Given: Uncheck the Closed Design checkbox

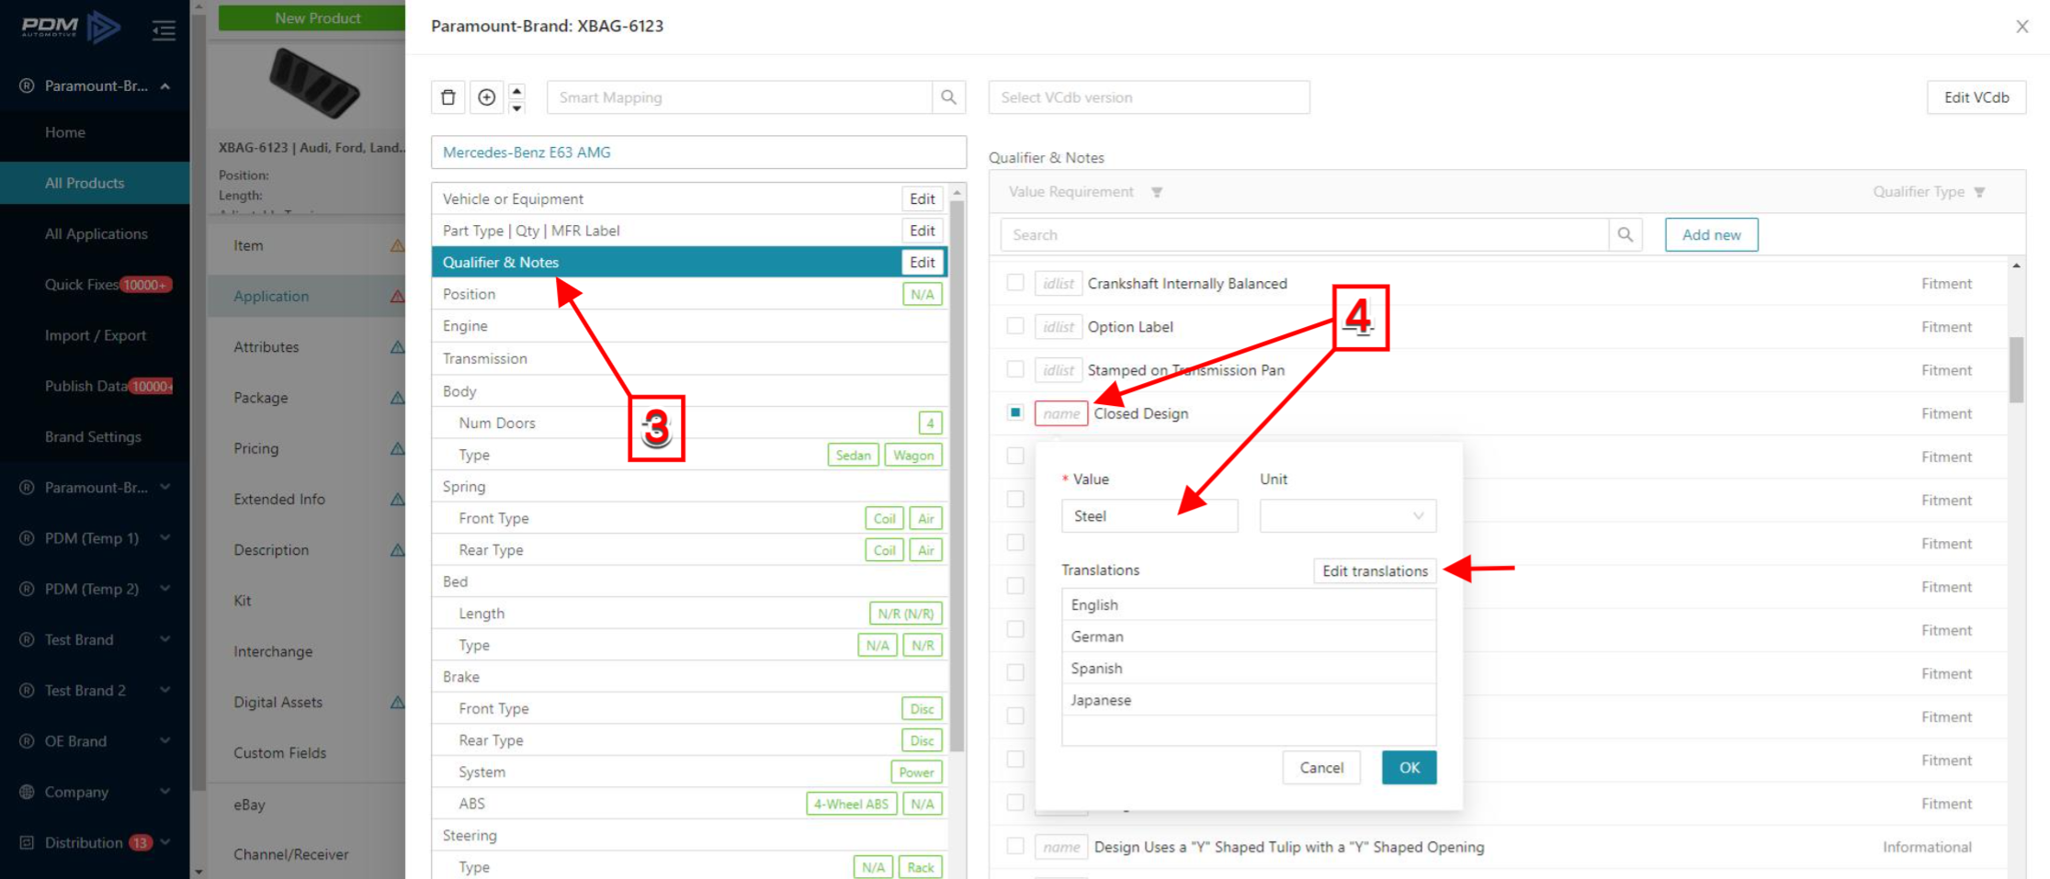Looking at the screenshot, I should coord(1015,412).
